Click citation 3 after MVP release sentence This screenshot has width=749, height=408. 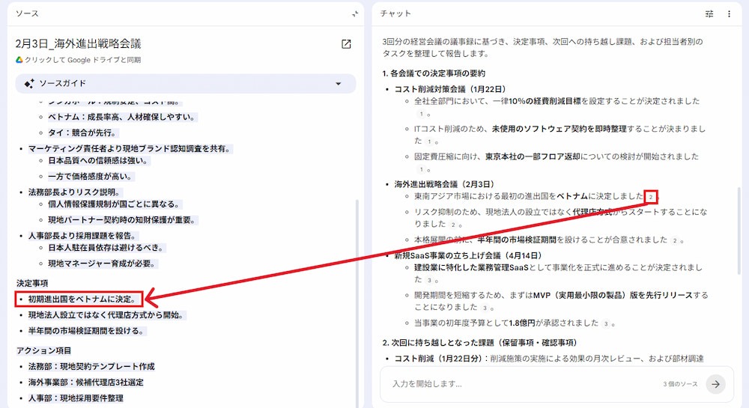[485, 308]
